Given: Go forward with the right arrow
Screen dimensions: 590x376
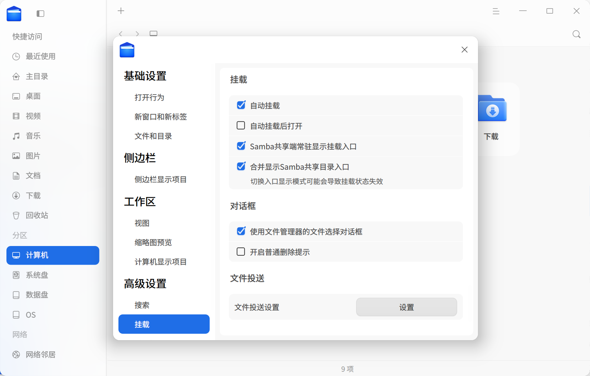Looking at the screenshot, I should click(137, 34).
